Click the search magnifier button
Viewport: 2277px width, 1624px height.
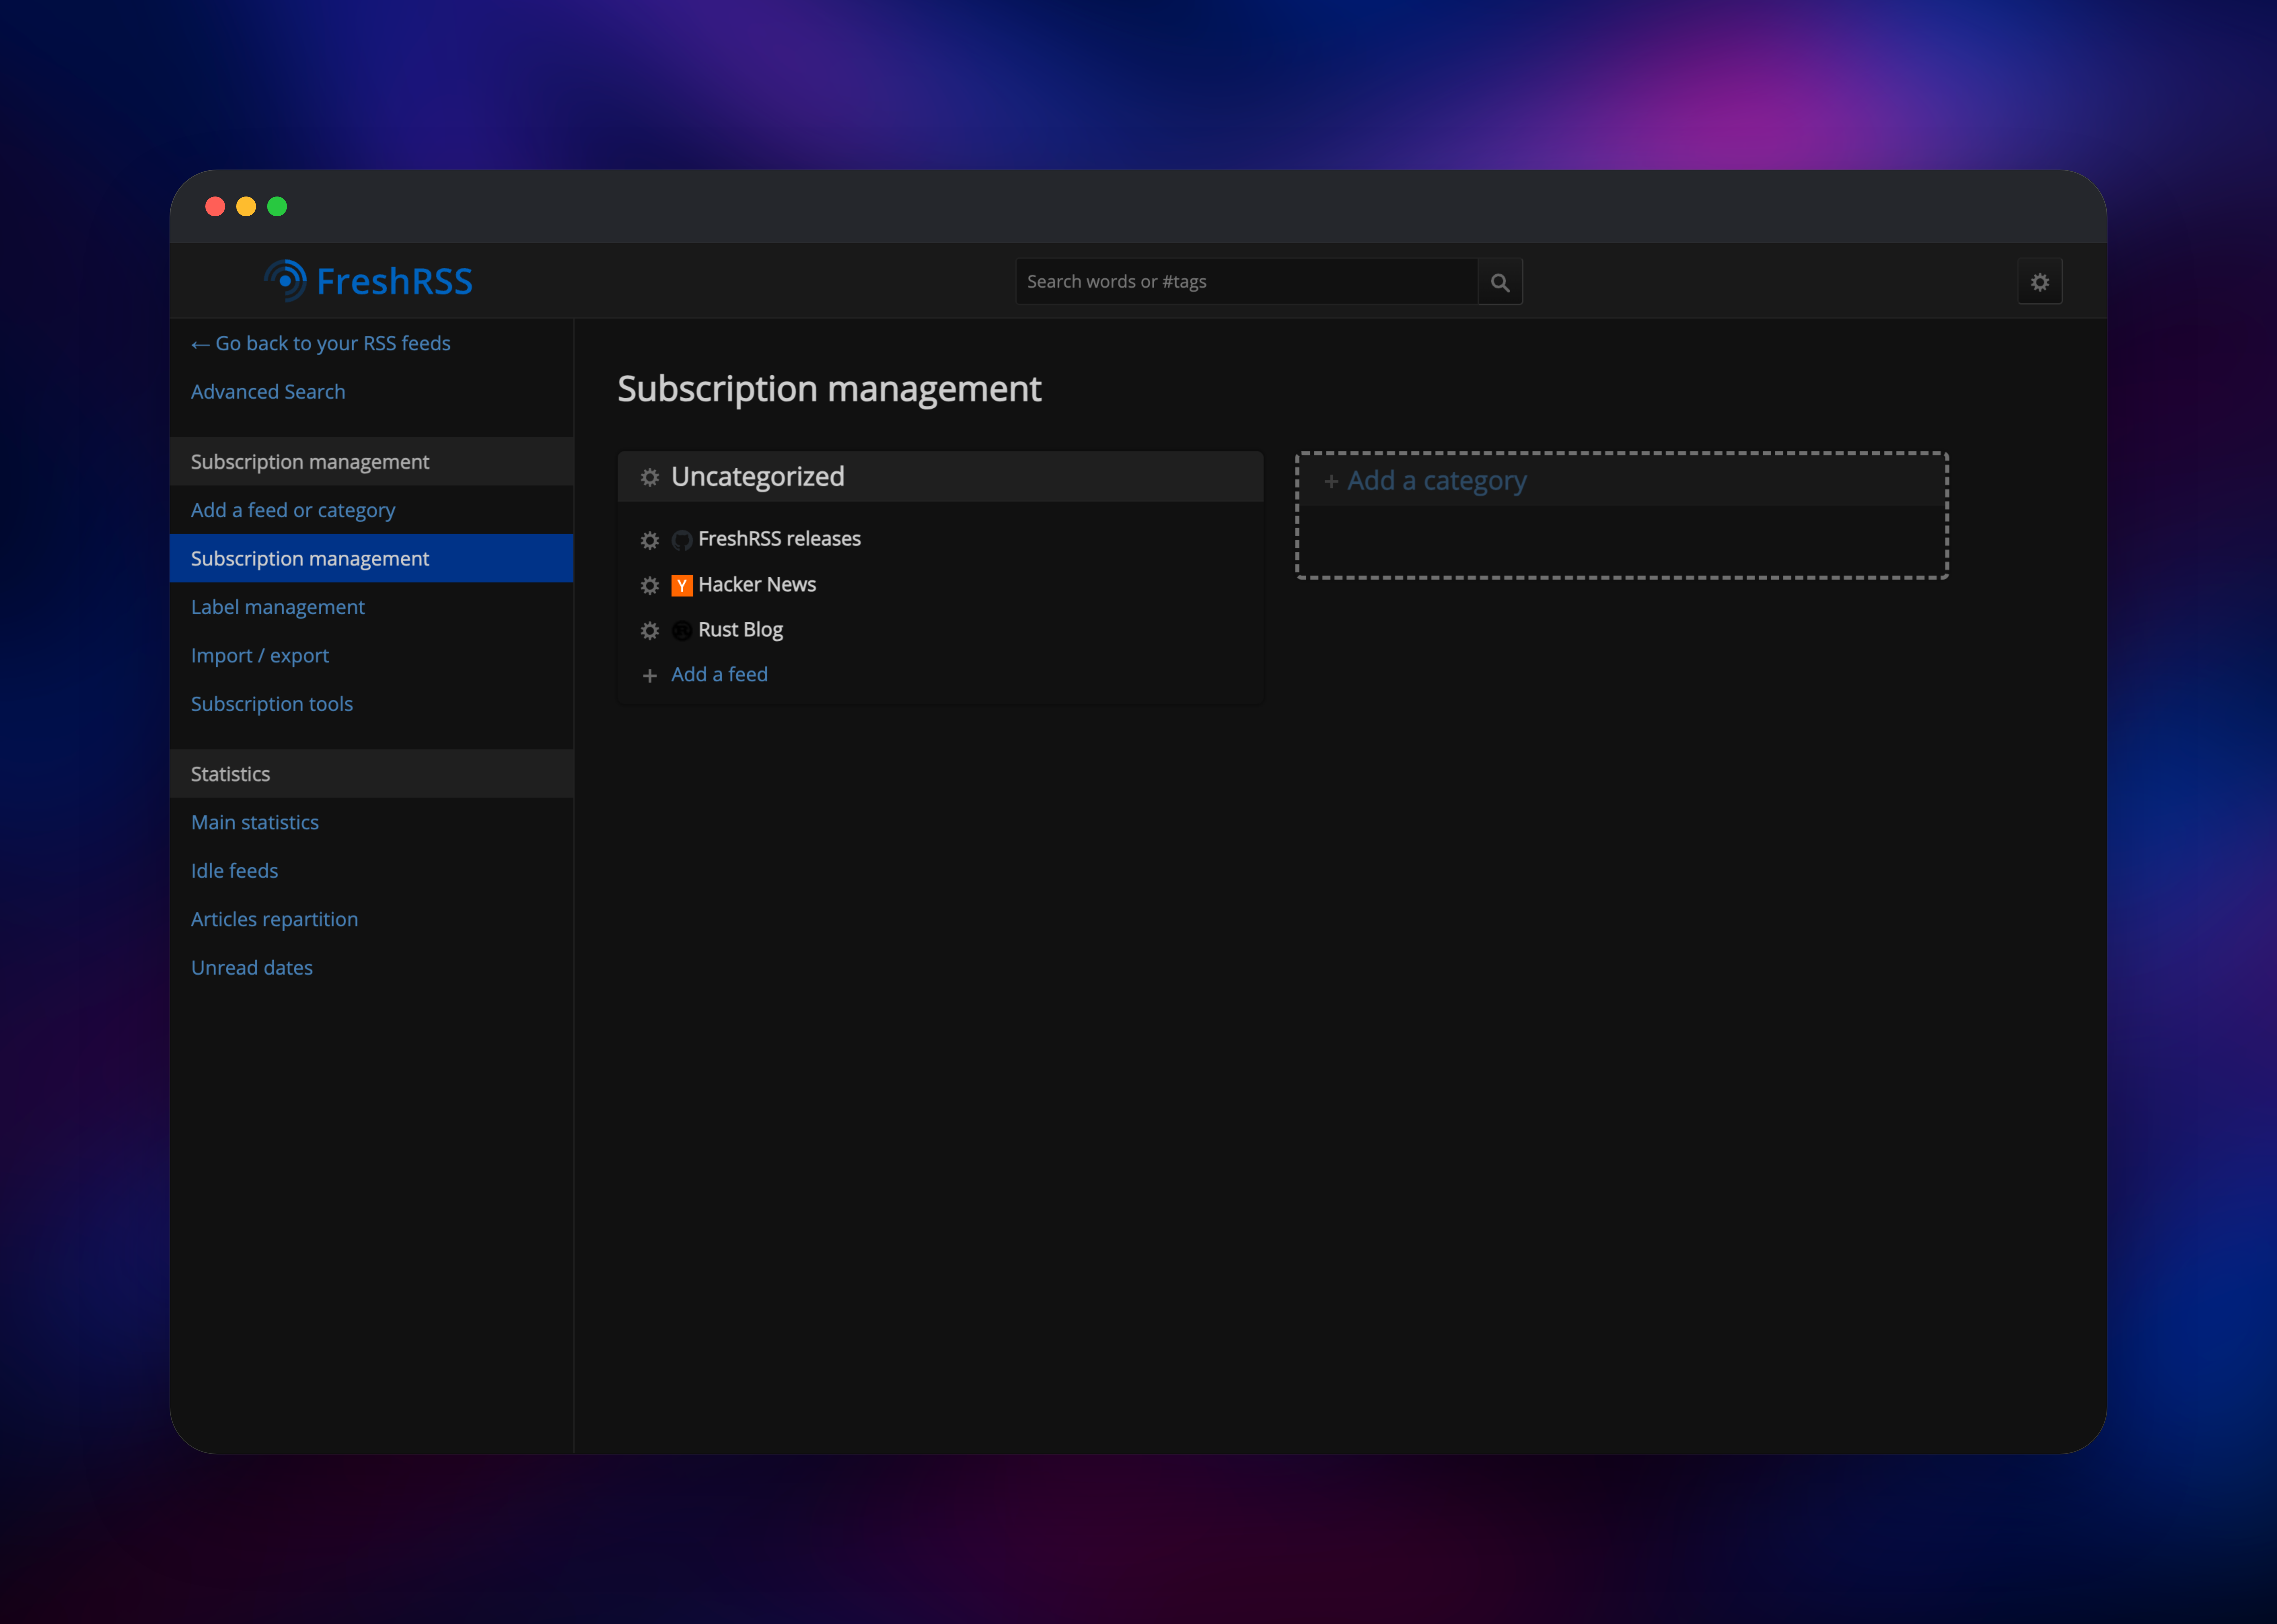[x=1500, y=282]
